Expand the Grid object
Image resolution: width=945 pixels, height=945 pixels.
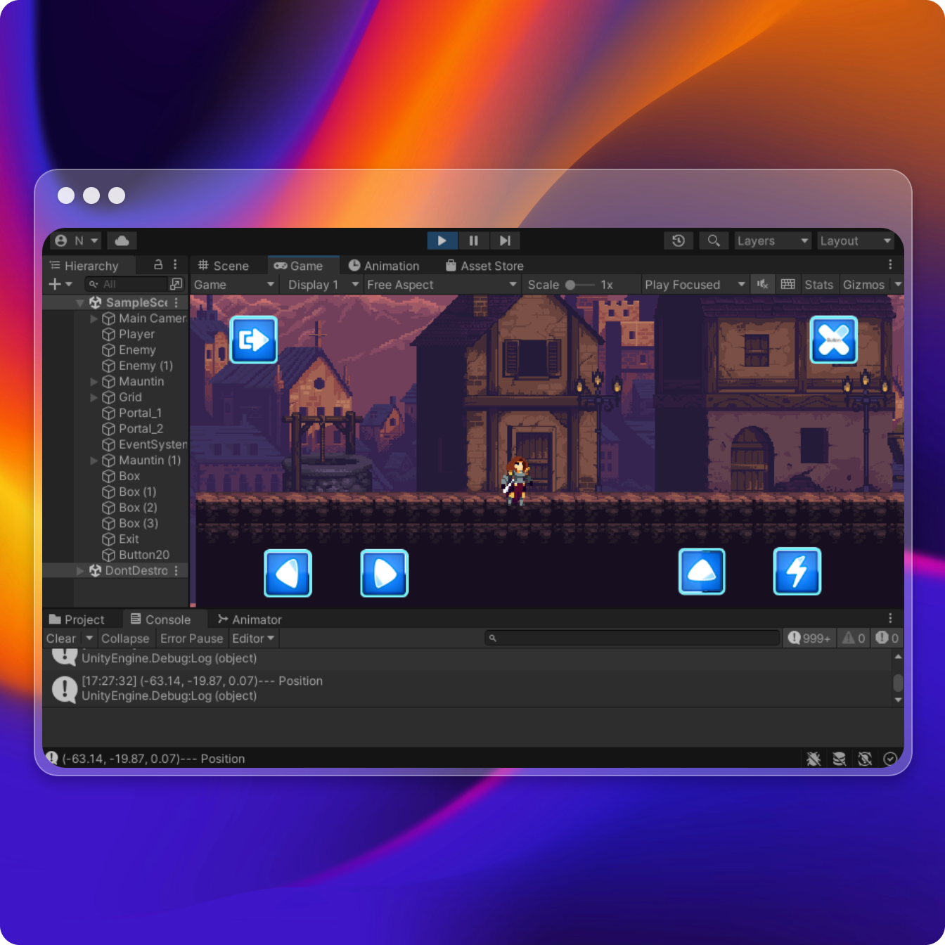94,397
